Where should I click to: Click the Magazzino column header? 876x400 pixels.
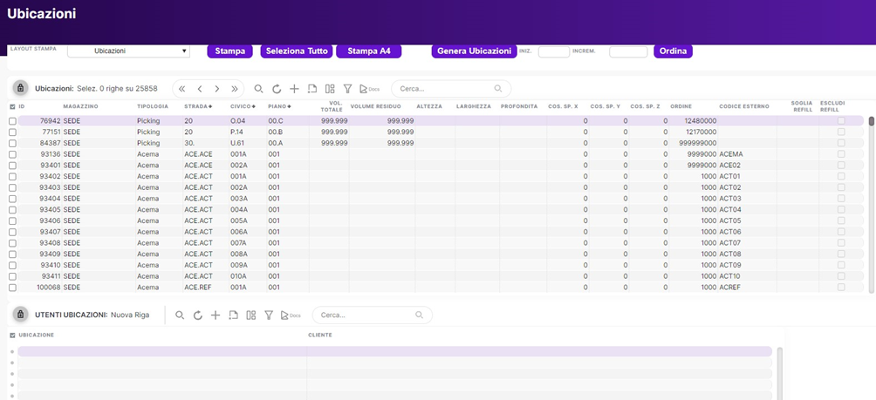80,106
